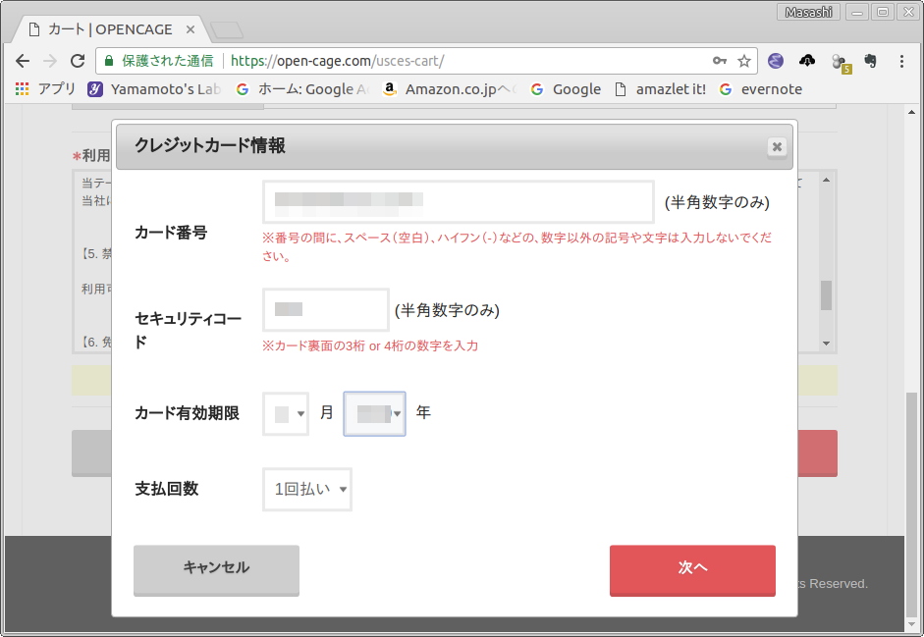Click the security code input field

[325, 310]
